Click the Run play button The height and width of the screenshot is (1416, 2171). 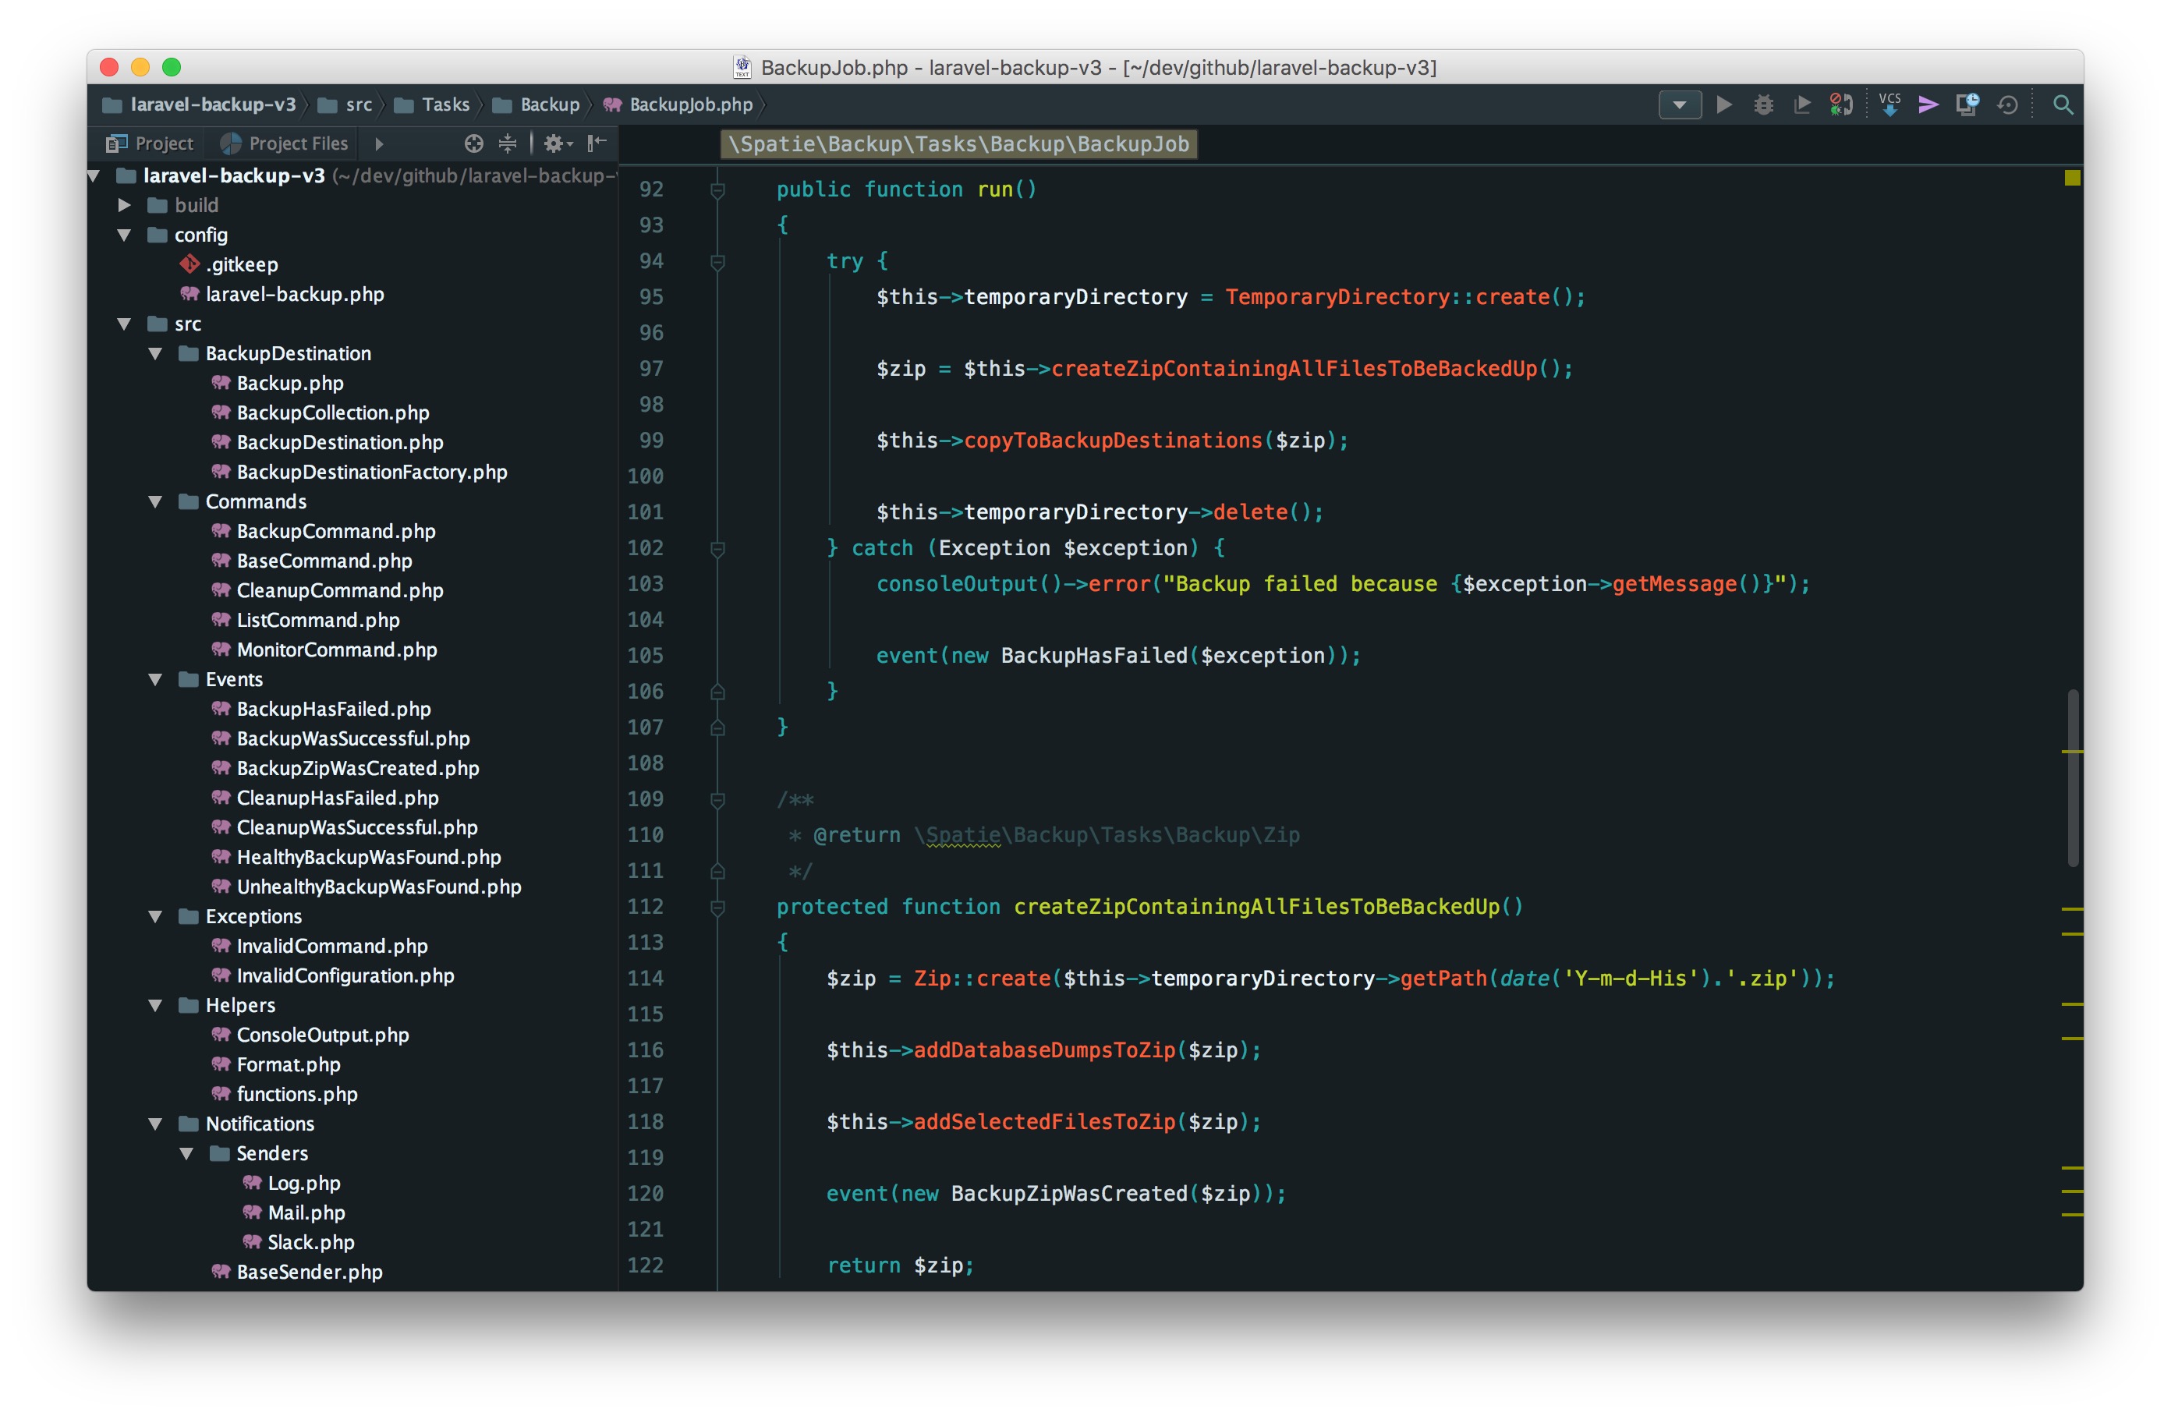click(x=1723, y=105)
